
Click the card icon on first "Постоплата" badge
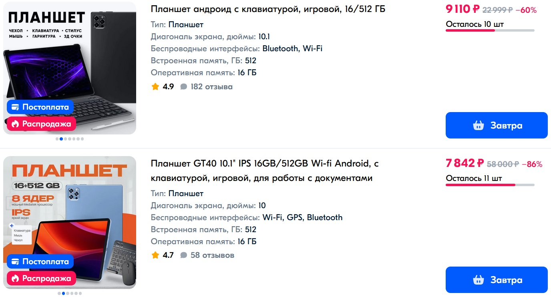coord(14,107)
